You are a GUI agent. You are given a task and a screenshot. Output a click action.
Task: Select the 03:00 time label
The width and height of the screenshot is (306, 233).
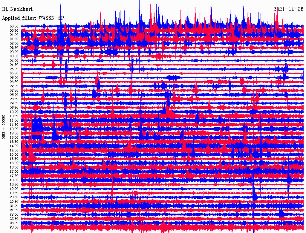[x=14, y=52]
